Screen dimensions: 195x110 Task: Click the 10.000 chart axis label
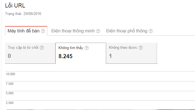coord(11,74)
